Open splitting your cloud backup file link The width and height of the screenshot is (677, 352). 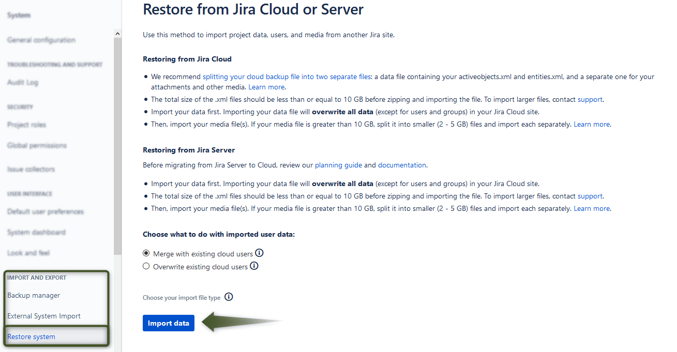tap(287, 76)
